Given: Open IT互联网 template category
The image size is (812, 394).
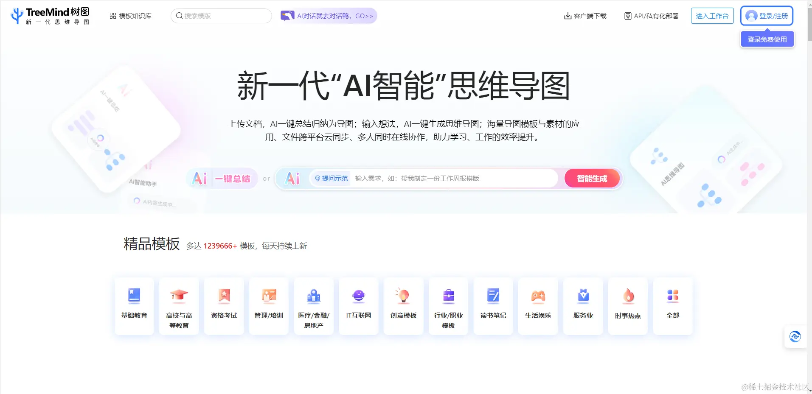Looking at the screenshot, I should click(359, 306).
